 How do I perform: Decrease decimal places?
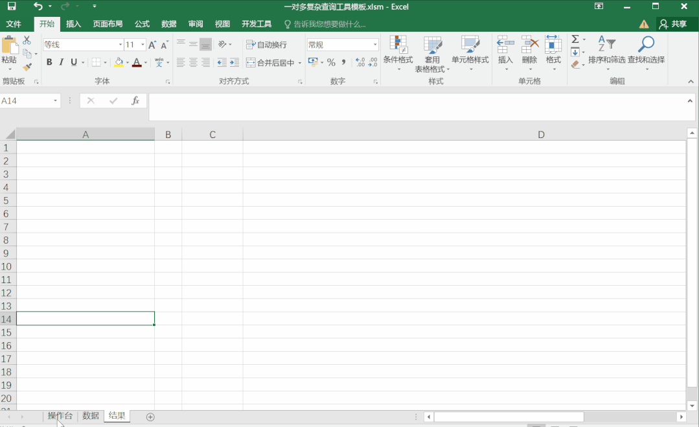(x=372, y=62)
